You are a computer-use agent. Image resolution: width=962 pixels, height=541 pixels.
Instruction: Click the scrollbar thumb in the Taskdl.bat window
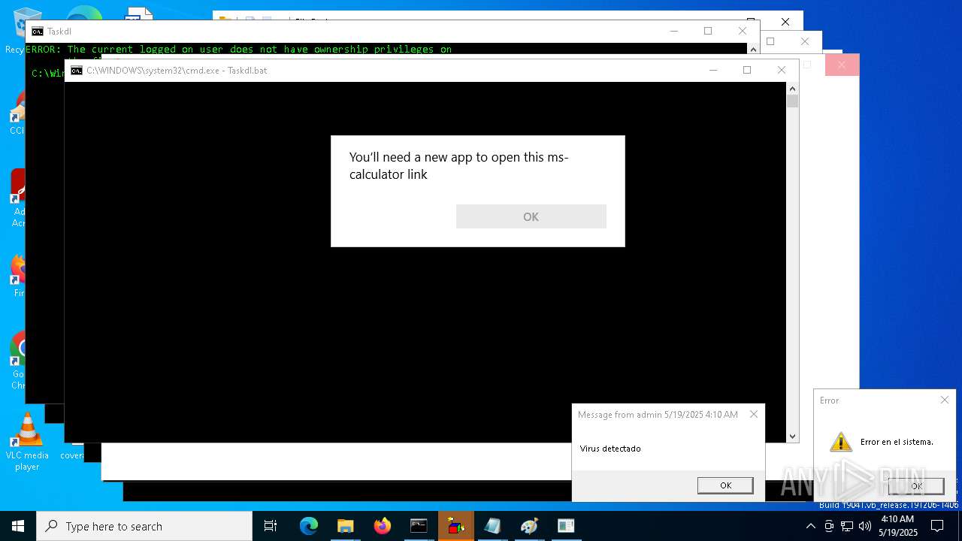[x=792, y=101]
